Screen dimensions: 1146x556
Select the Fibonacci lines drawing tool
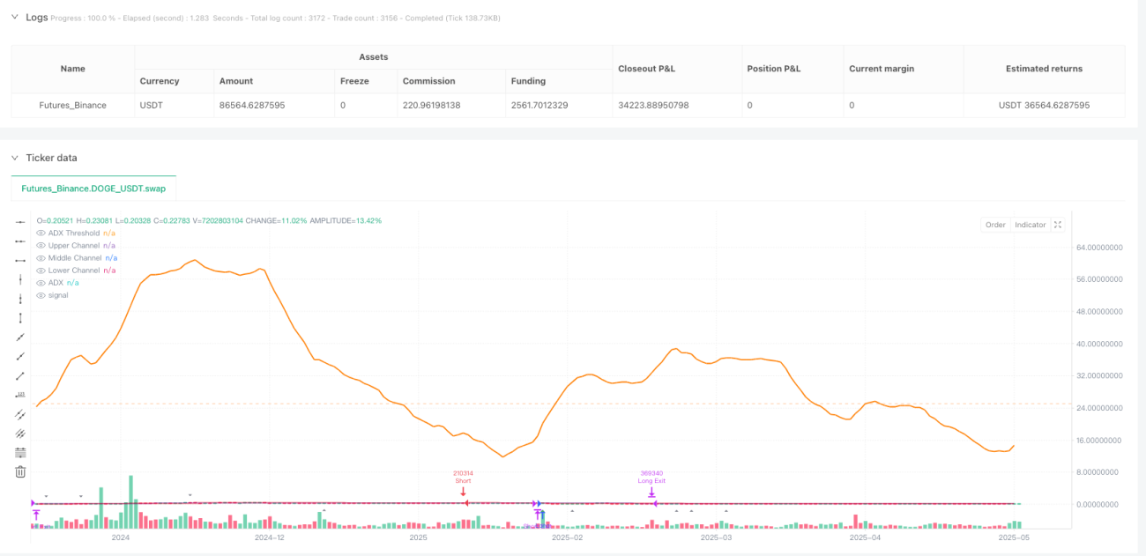20,452
